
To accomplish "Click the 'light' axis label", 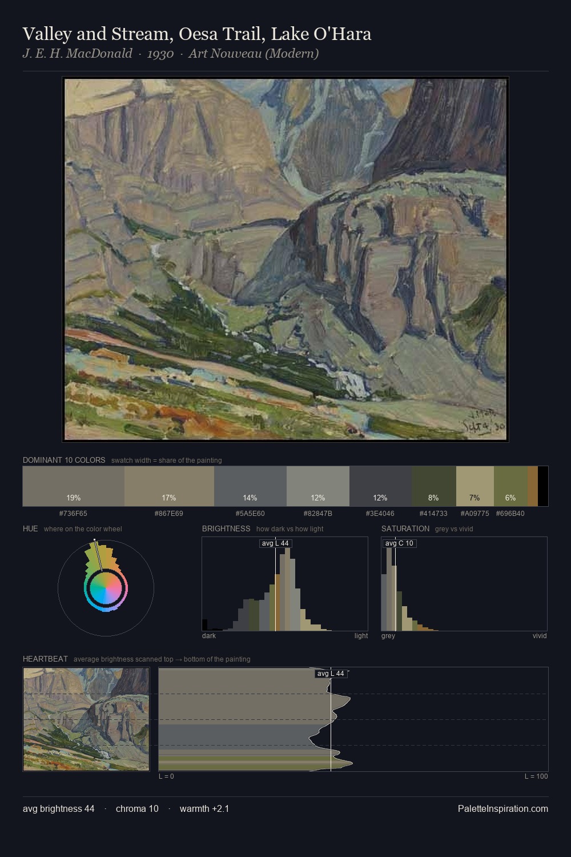I will click(361, 636).
